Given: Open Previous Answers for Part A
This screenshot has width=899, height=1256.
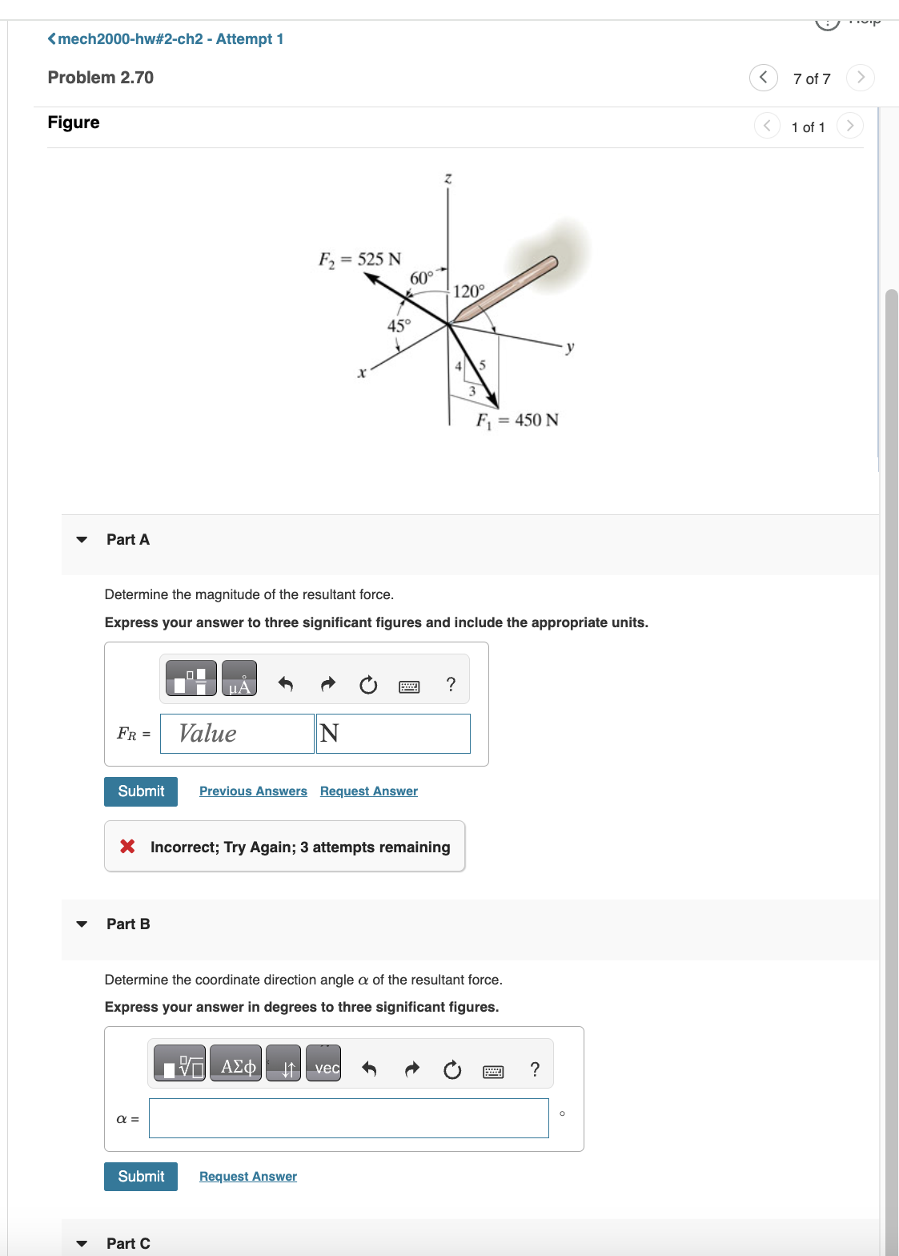Looking at the screenshot, I should [252, 791].
